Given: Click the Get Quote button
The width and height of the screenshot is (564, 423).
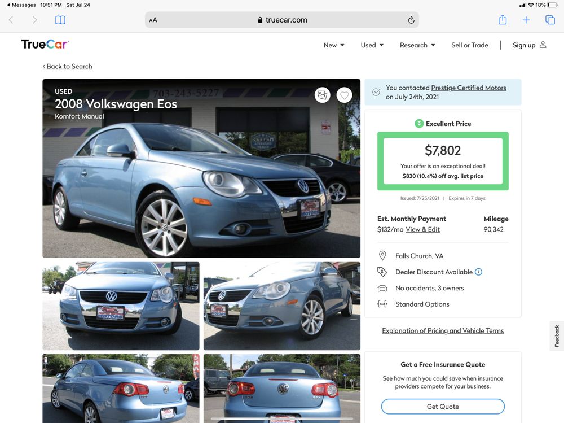Looking at the screenshot, I should [443, 407].
